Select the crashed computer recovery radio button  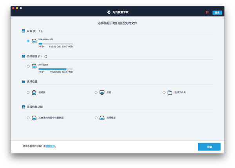tap(28, 118)
